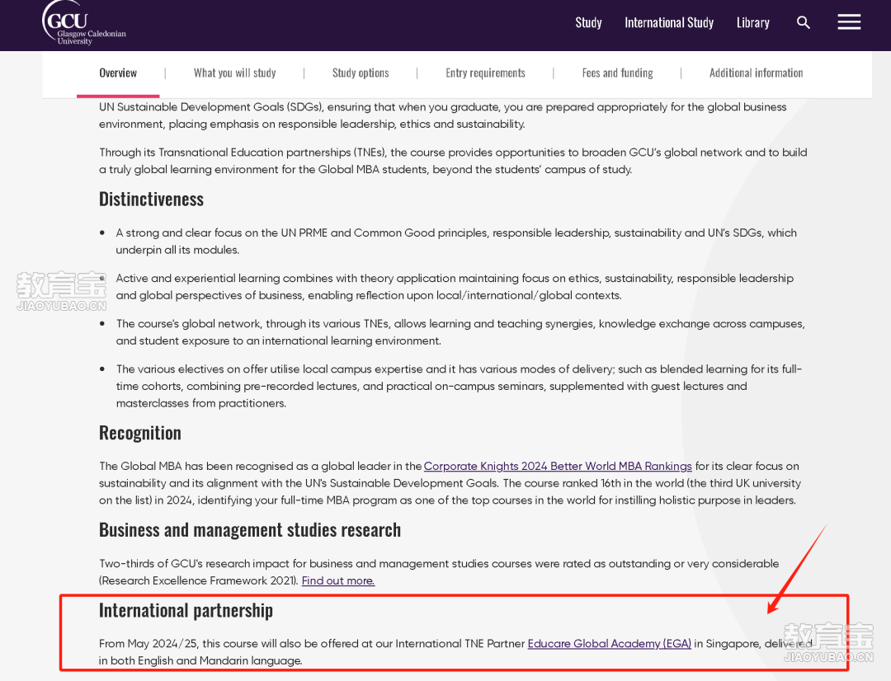Open the Library header link
The height and width of the screenshot is (681, 891).
pyautogui.click(x=753, y=23)
